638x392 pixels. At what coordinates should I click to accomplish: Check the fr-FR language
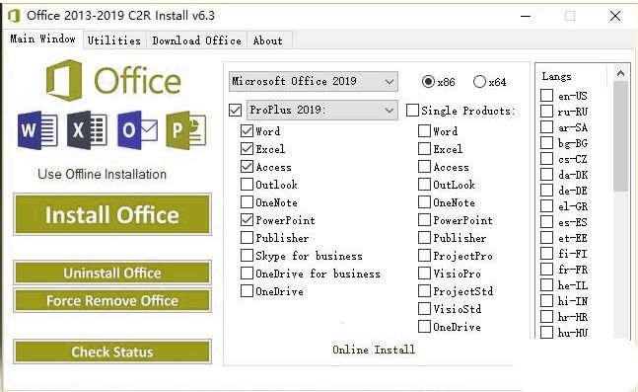tap(546, 270)
